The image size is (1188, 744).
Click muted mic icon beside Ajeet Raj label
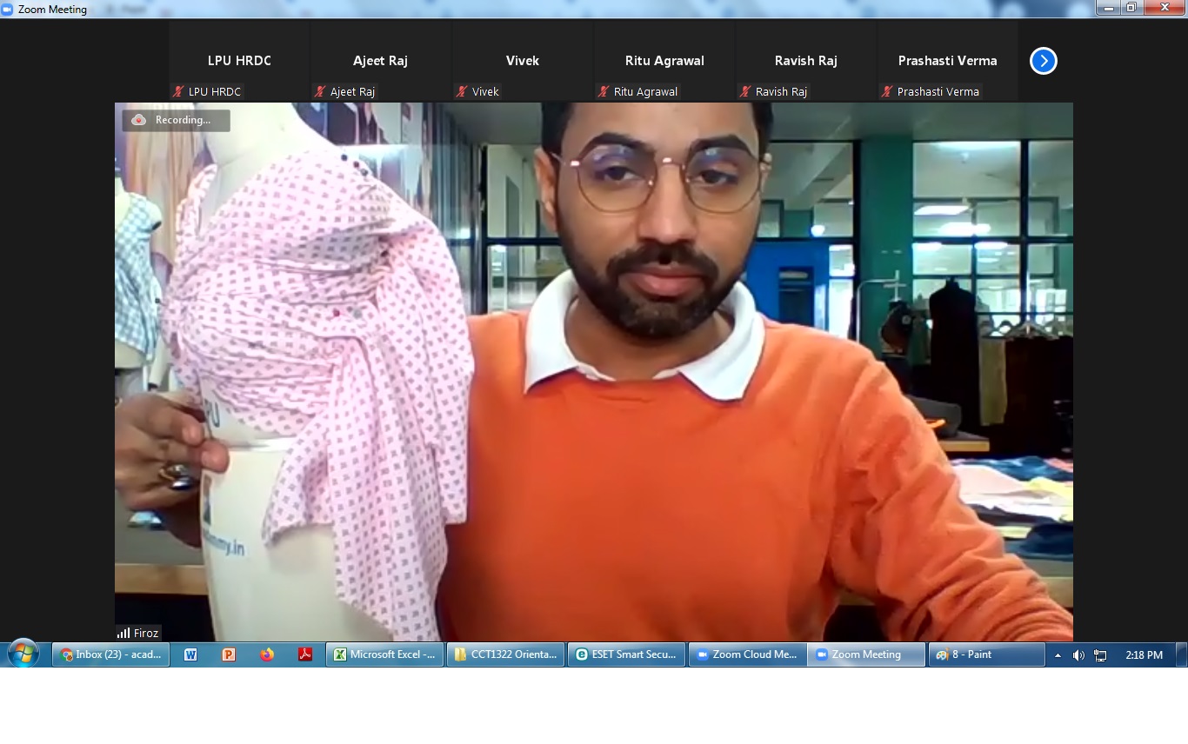pyautogui.click(x=320, y=91)
